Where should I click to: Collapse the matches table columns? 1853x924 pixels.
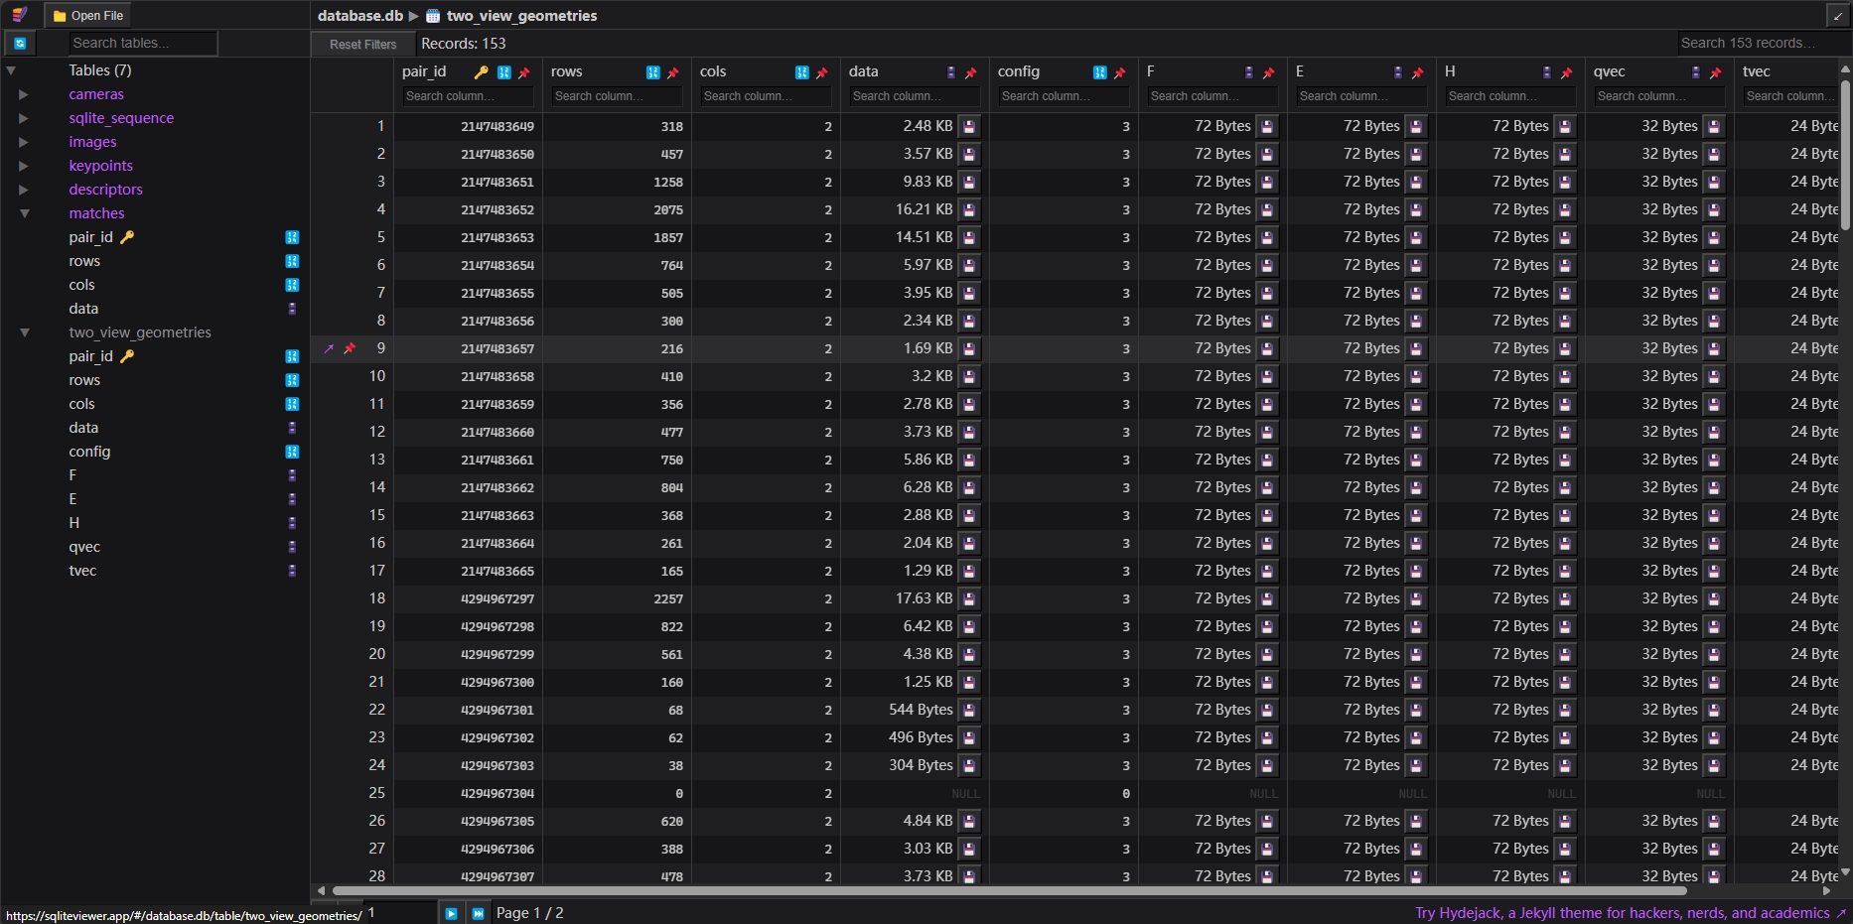(25, 213)
